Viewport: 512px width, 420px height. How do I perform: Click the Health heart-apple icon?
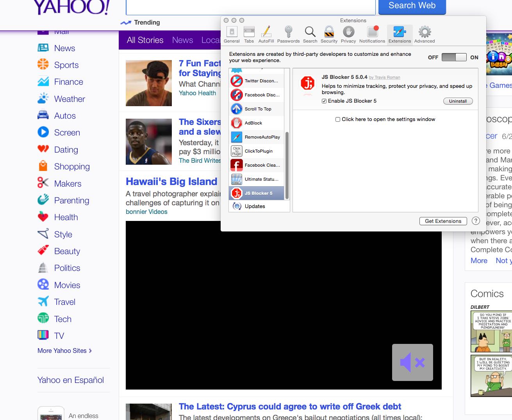click(x=43, y=217)
